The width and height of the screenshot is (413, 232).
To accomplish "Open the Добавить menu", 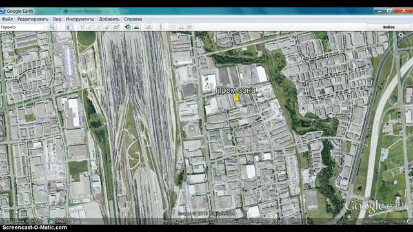I will (x=109, y=19).
